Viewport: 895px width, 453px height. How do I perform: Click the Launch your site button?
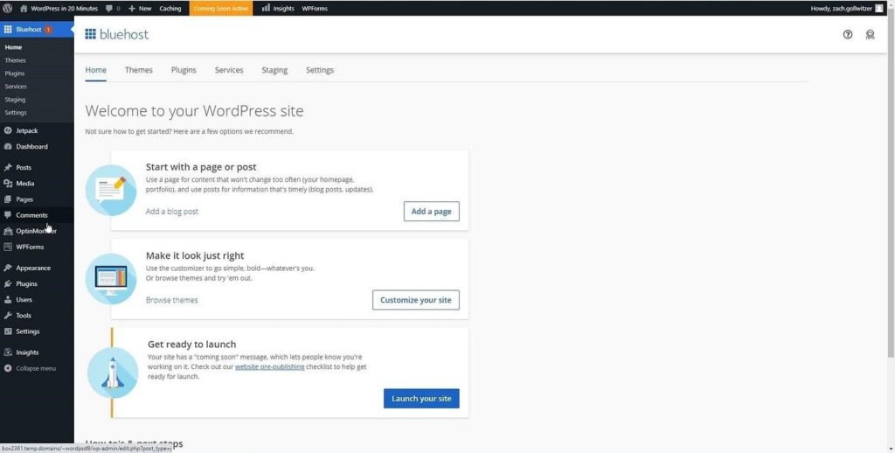pyautogui.click(x=421, y=398)
